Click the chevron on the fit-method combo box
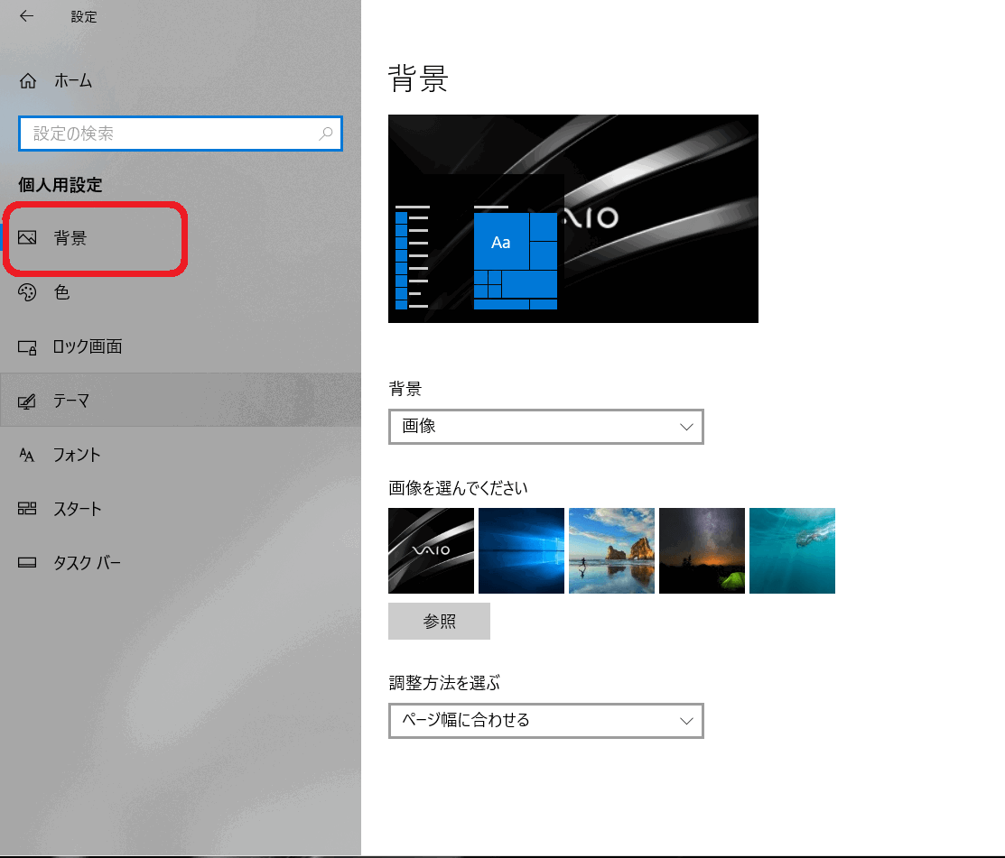The image size is (1005, 858). point(686,721)
